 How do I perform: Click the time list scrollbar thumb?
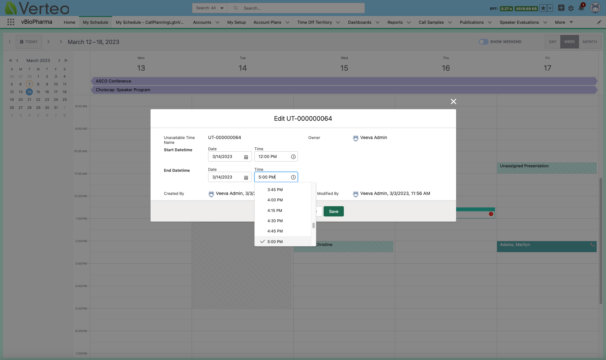313,225
